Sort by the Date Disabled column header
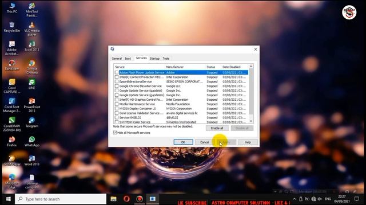The height and width of the screenshot is (205, 366). click(235, 67)
